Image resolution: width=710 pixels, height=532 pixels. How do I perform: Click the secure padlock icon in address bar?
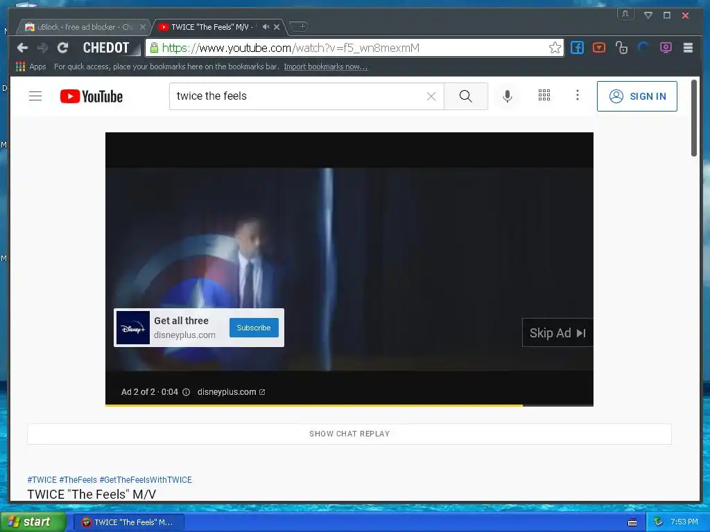(155, 48)
